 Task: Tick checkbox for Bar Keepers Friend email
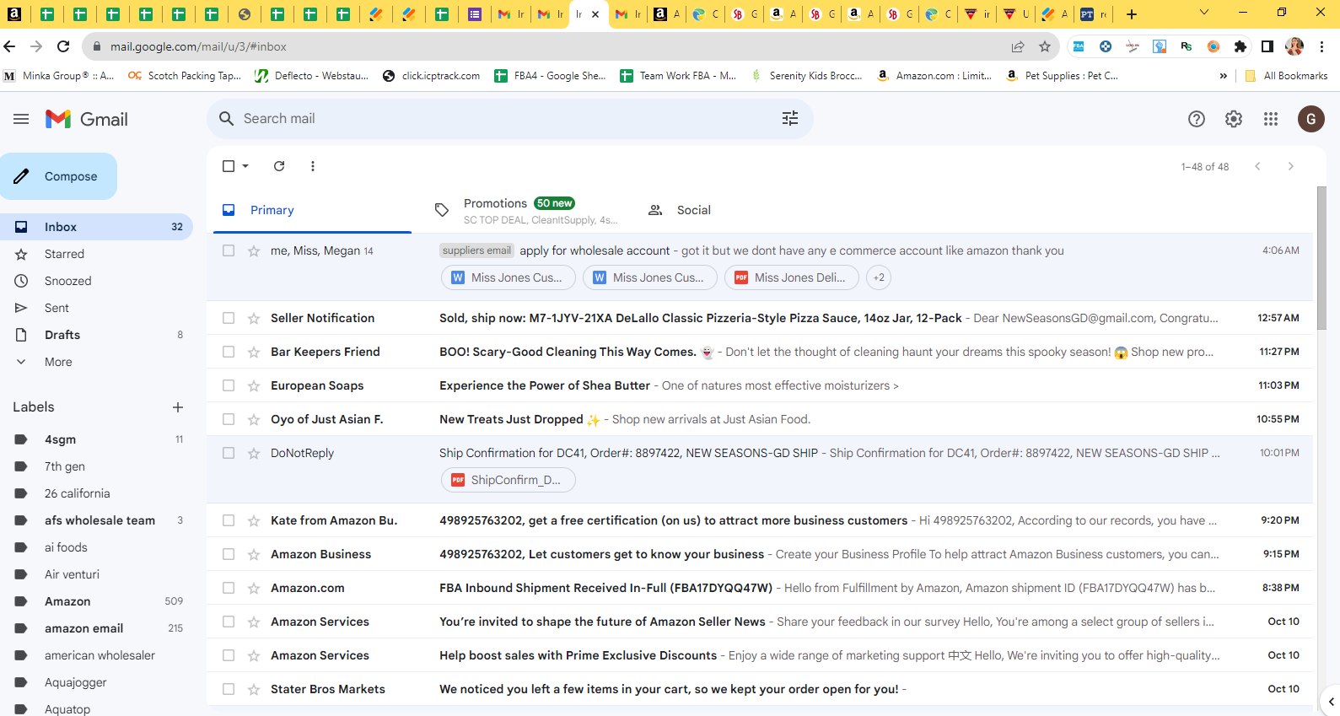[x=229, y=352]
